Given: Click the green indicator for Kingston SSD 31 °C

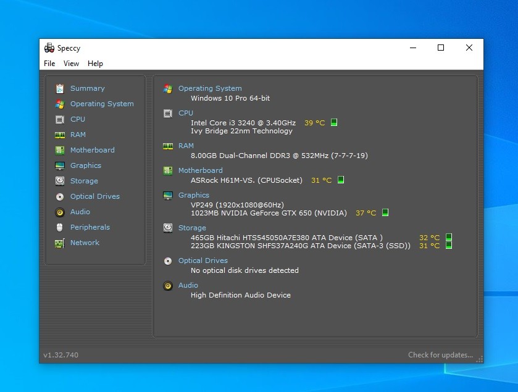Looking at the screenshot, I should point(449,245).
